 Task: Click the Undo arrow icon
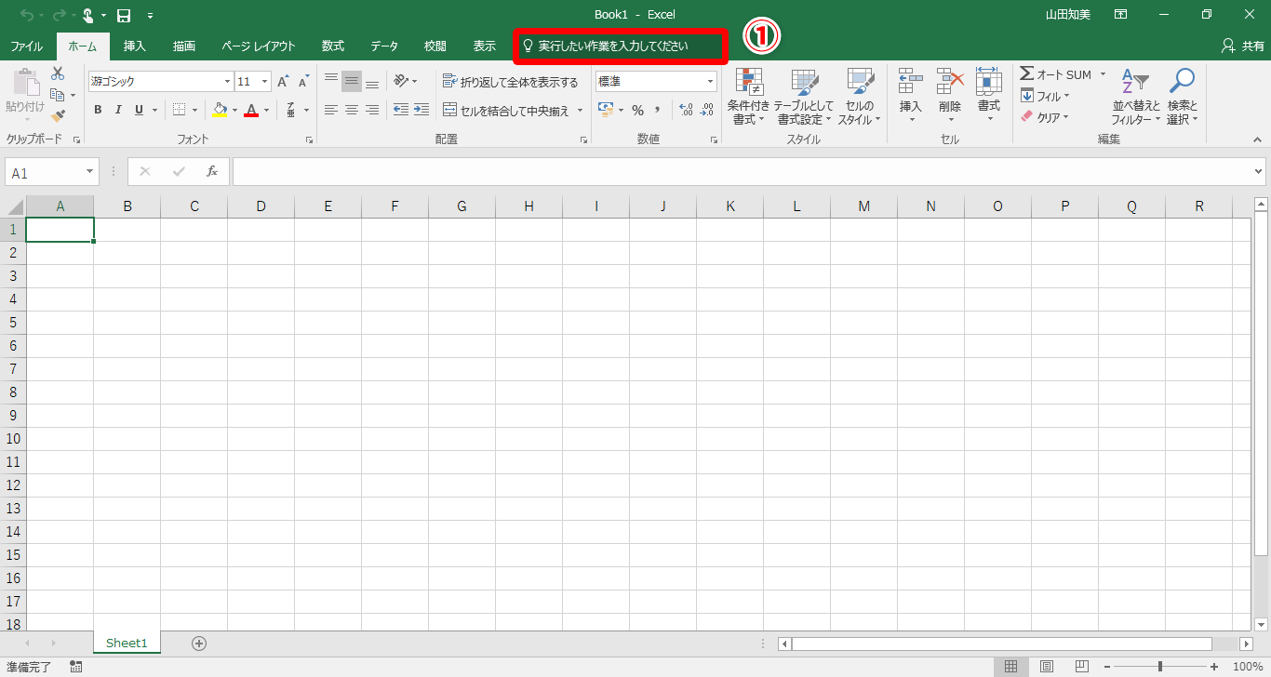coord(26,16)
